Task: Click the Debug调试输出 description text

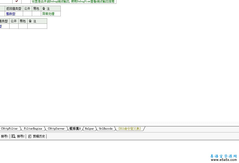Action: (x=73, y=1)
